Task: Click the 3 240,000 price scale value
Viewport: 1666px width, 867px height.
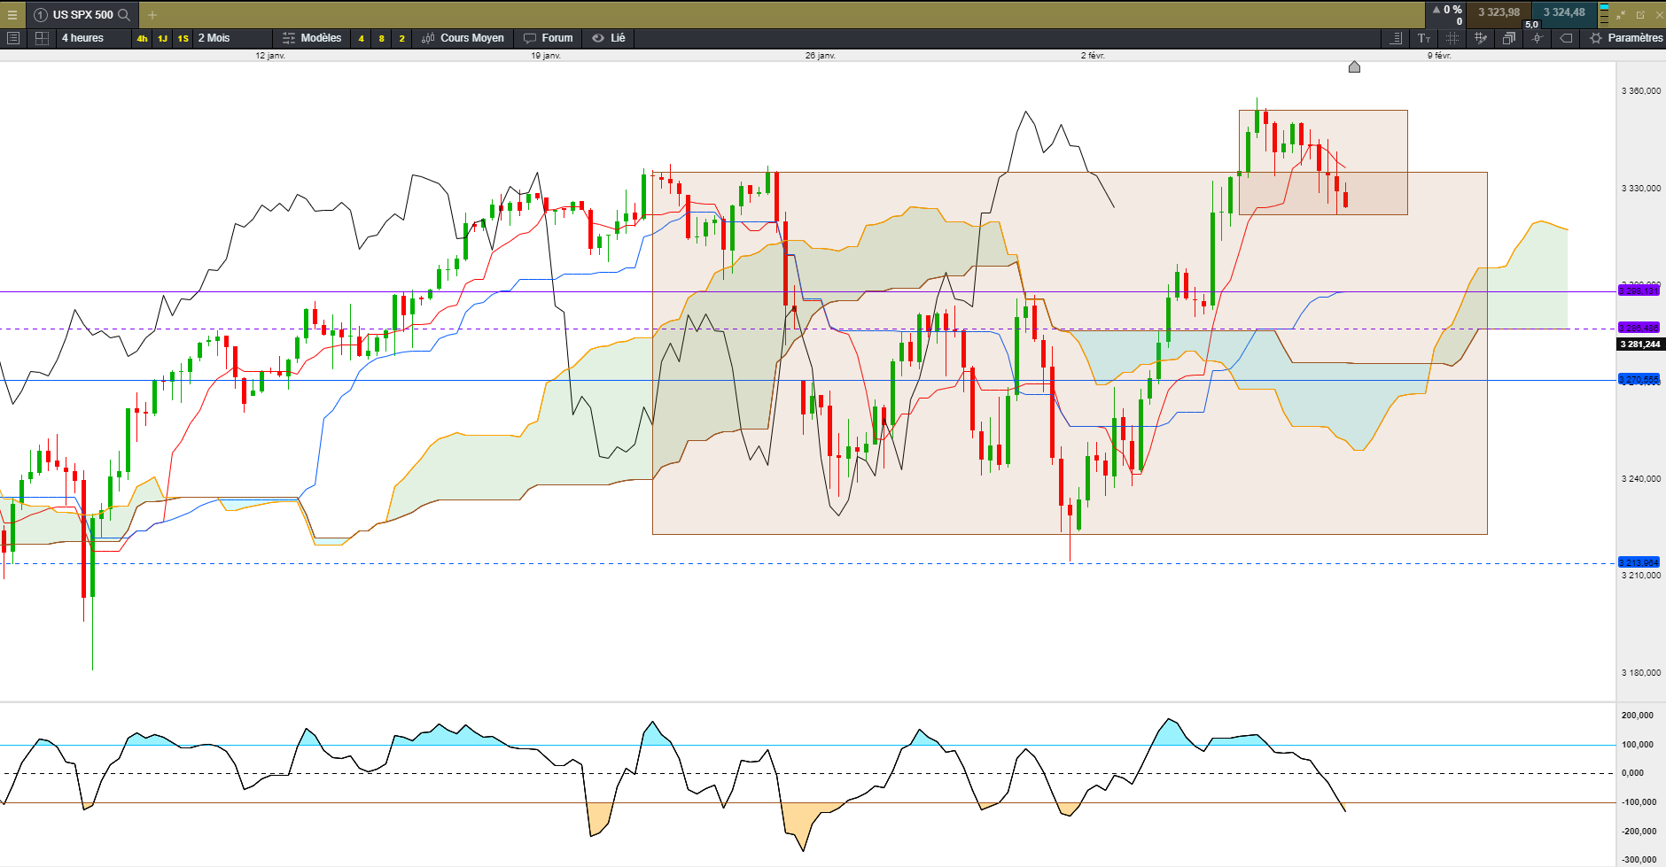Action: pos(1641,479)
